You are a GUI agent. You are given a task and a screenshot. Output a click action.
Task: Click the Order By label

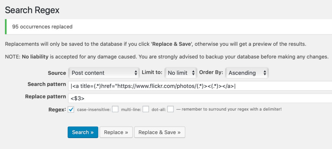coord(211,73)
